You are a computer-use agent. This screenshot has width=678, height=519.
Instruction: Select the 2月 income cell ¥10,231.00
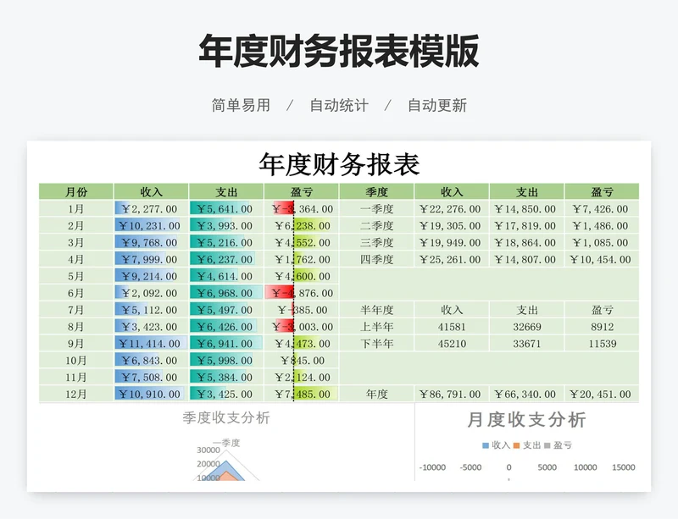click(x=151, y=225)
